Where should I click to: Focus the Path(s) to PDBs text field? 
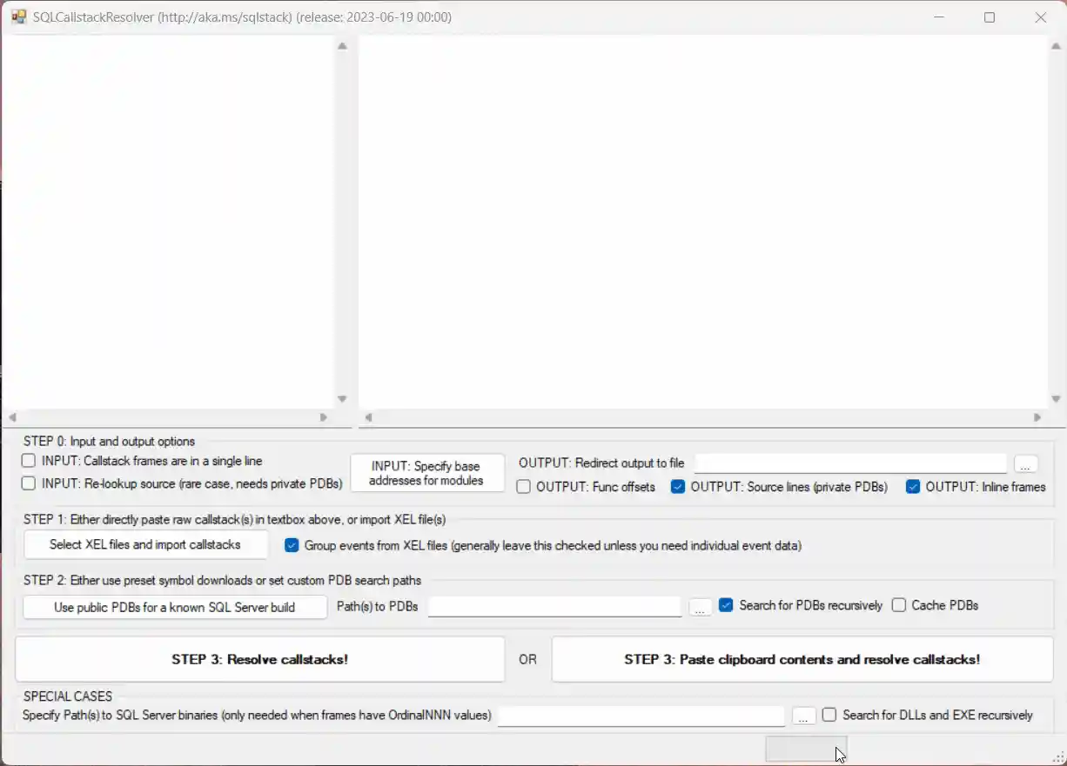point(554,606)
